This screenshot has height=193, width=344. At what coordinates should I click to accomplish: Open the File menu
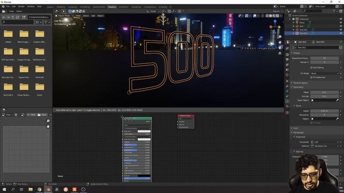pos(8,6)
